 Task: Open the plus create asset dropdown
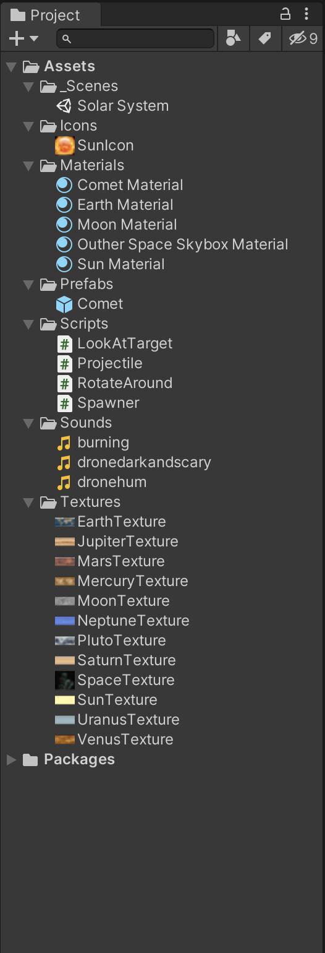point(24,38)
